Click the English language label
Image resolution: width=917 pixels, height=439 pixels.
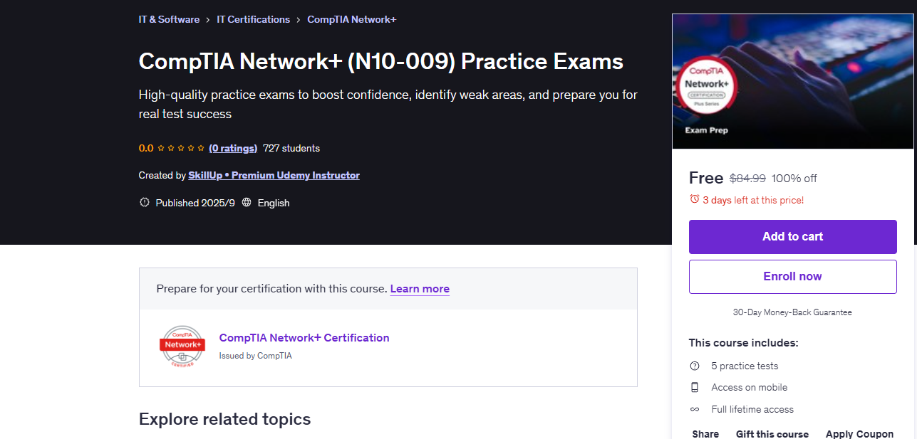point(274,203)
